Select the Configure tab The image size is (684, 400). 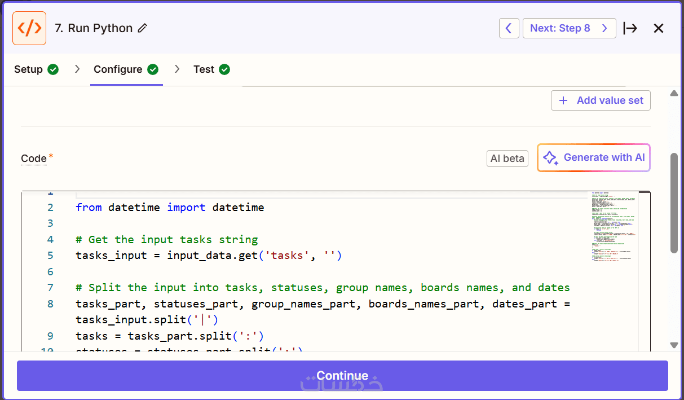118,69
